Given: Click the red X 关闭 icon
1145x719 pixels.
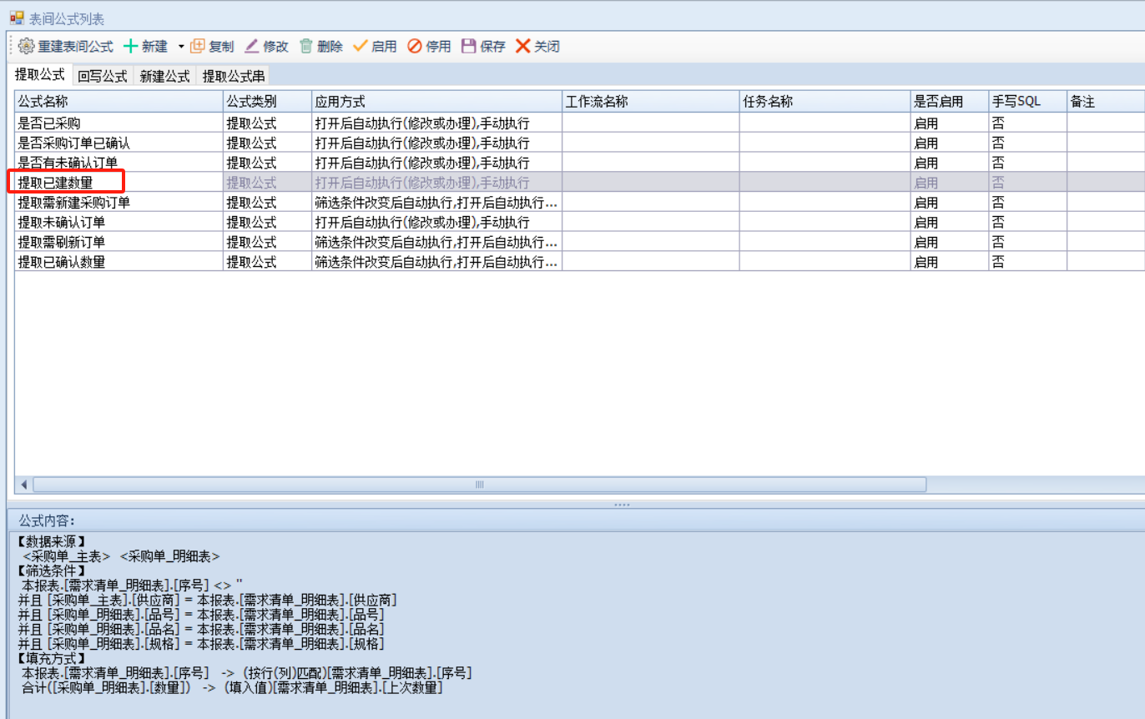Looking at the screenshot, I should [523, 46].
